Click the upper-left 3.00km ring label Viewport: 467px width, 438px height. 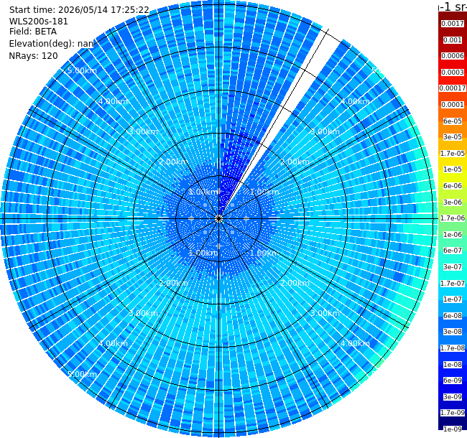tap(143, 131)
